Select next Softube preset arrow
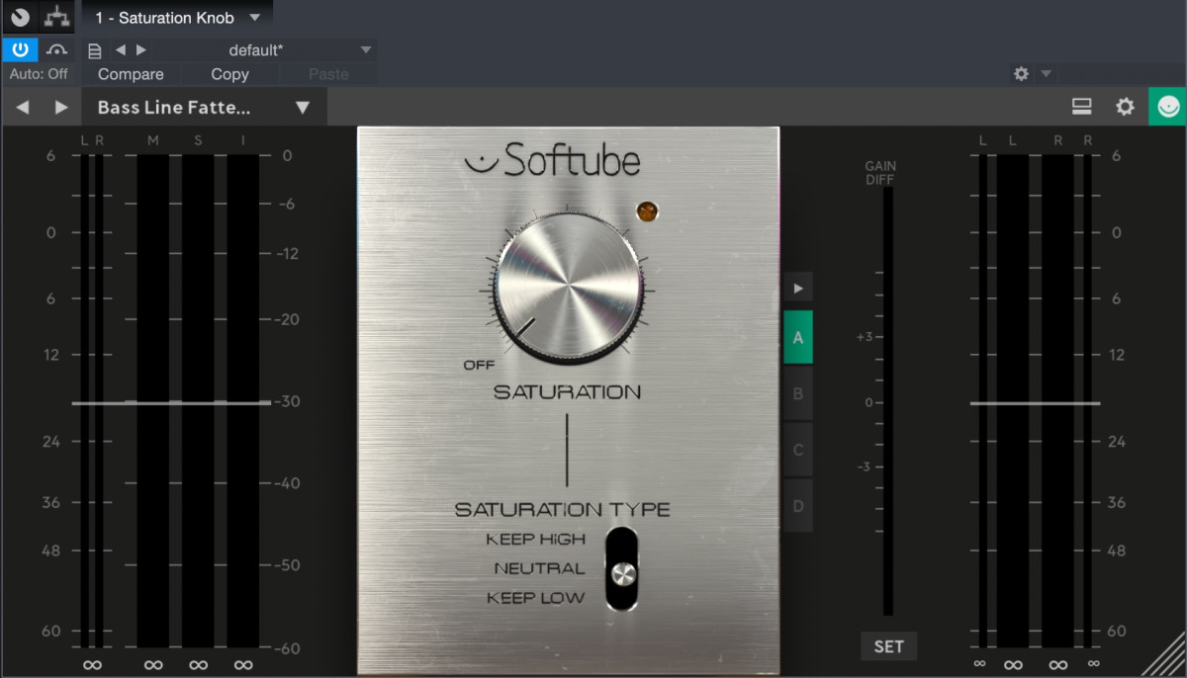The width and height of the screenshot is (1187, 678). 61,108
